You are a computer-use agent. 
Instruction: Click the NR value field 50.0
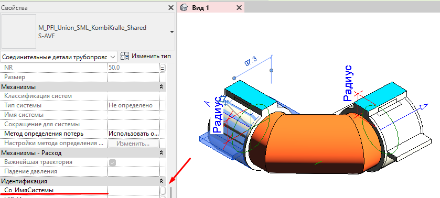(x=133, y=68)
